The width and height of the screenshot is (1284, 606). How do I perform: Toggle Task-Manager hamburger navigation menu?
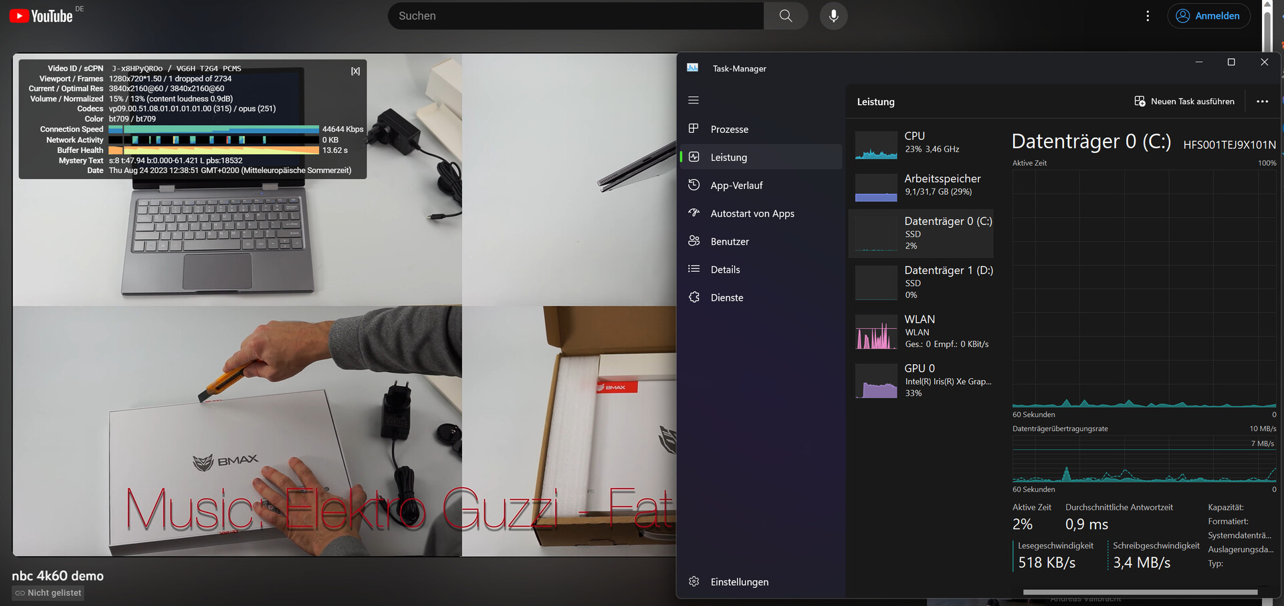(x=693, y=100)
